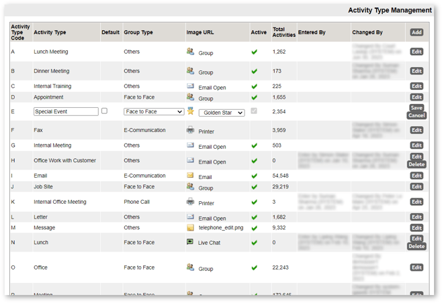This screenshot has width=442, height=303.
Task: Tick the Default checkbox for Special Event
Action: [x=104, y=111]
